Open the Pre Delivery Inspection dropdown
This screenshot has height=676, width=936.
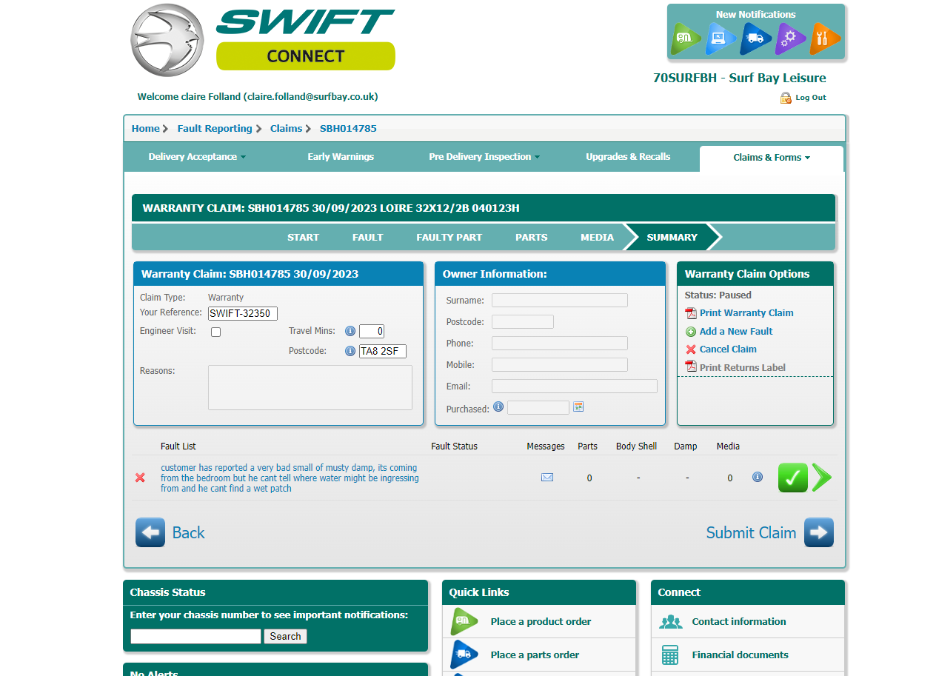click(x=484, y=157)
